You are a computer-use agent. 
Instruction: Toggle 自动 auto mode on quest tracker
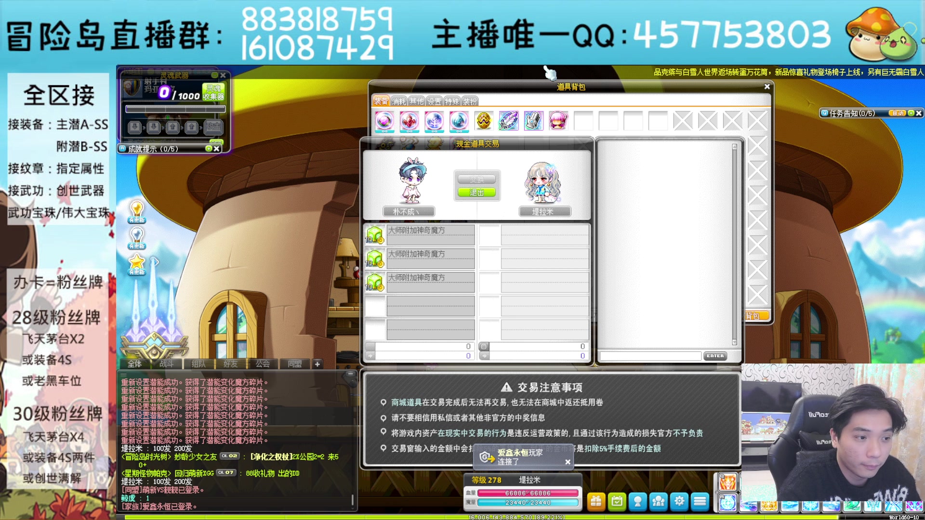tap(897, 113)
